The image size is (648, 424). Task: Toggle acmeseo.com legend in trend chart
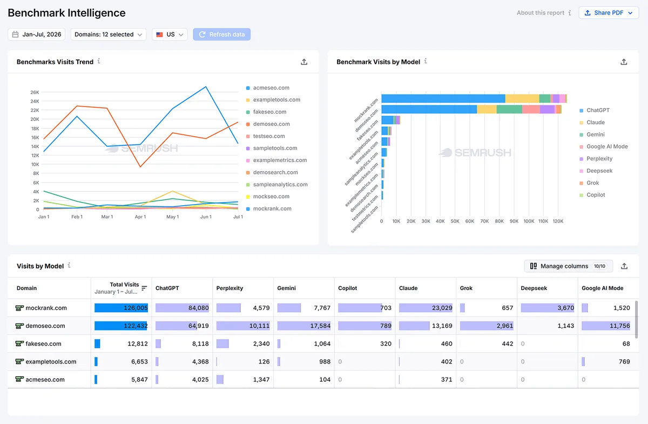(268, 88)
